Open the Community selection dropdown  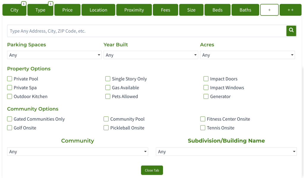click(x=77, y=152)
